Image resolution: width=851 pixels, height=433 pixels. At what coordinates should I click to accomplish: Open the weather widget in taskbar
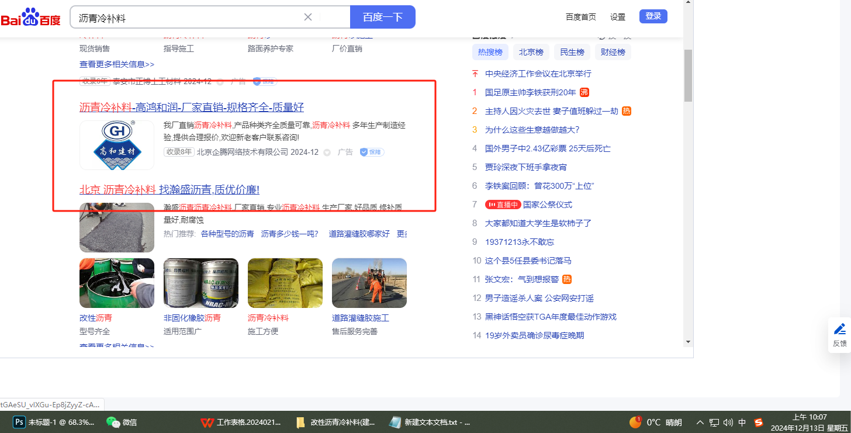click(x=655, y=422)
